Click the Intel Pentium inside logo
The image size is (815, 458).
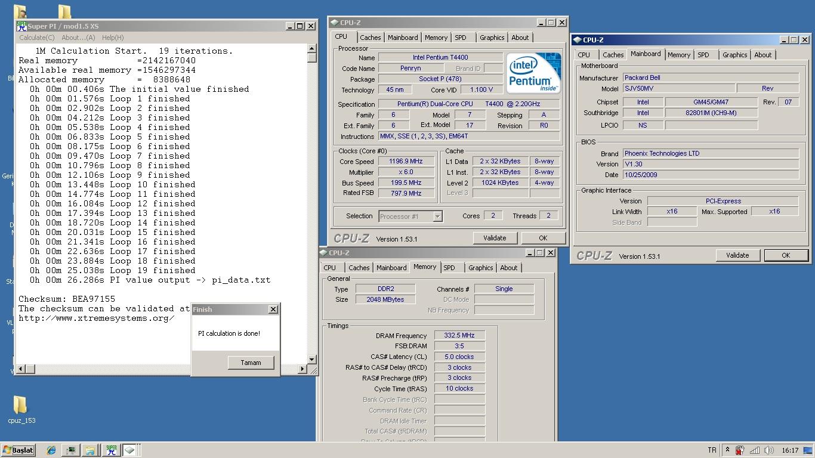click(533, 73)
